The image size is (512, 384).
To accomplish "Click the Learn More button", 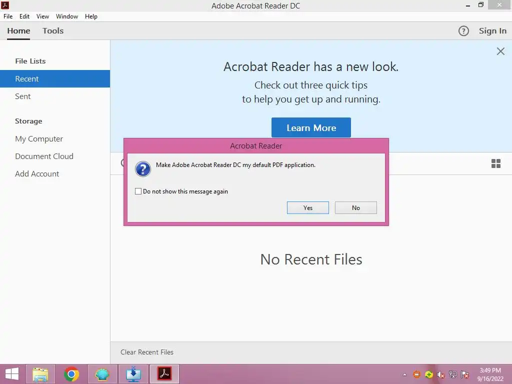I will pyautogui.click(x=311, y=127).
